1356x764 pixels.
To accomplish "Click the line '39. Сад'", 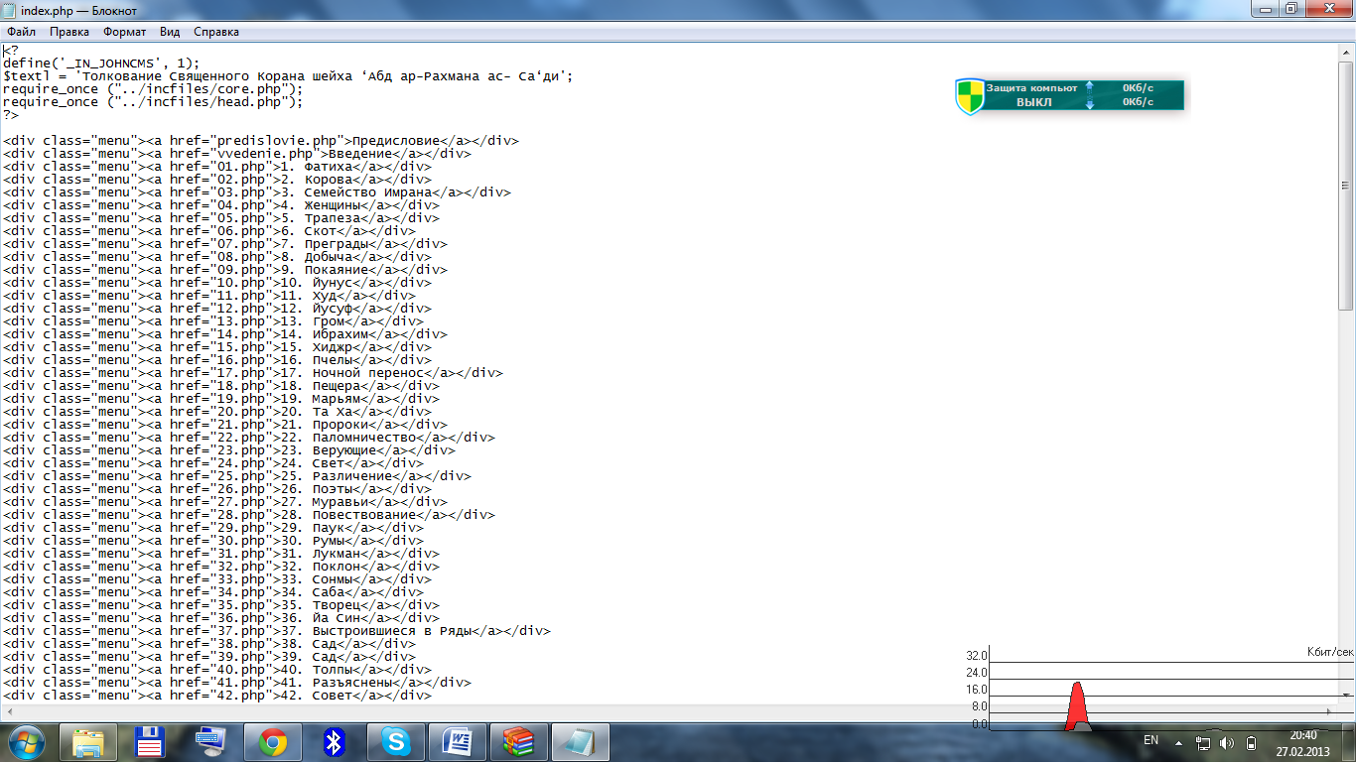I will click(x=209, y=657).
